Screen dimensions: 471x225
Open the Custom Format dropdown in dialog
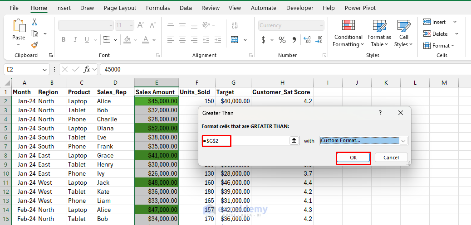[403, 141]
